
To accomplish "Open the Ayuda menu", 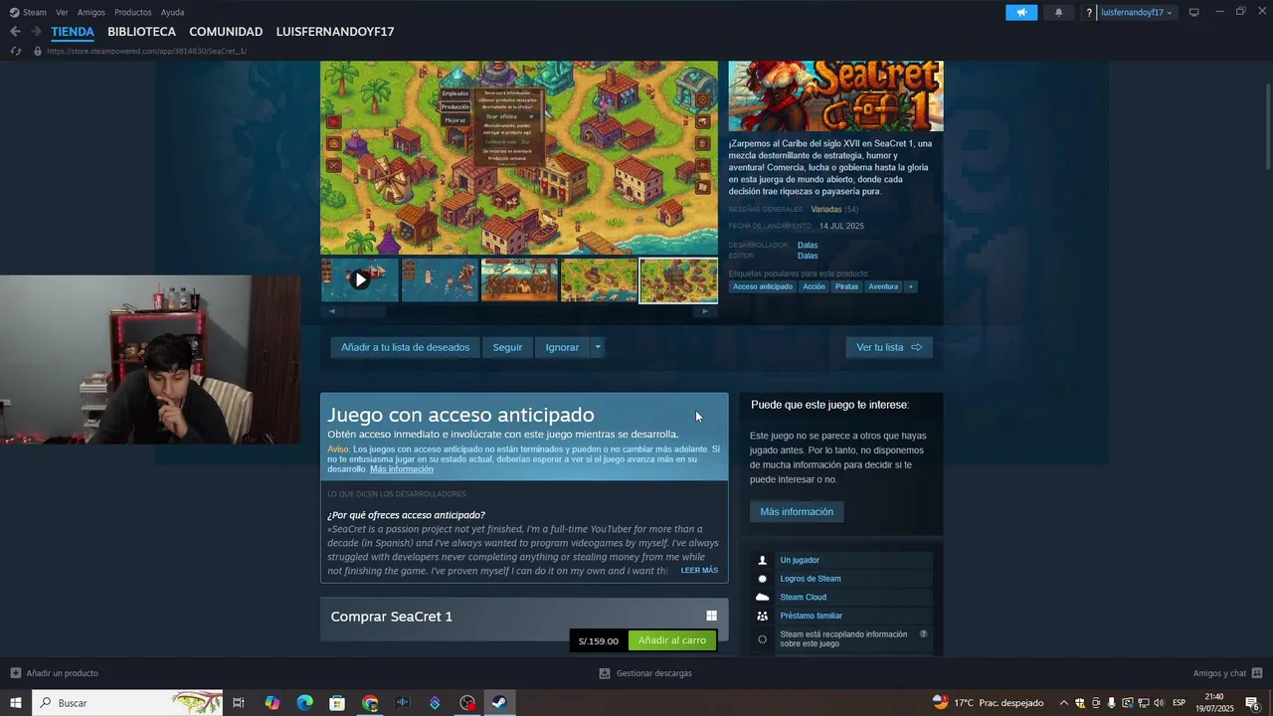I will click(172, 12).
